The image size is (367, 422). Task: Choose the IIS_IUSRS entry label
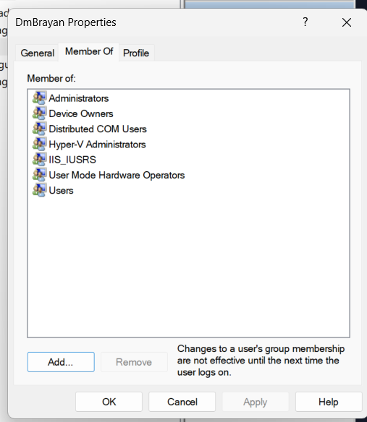72,160
